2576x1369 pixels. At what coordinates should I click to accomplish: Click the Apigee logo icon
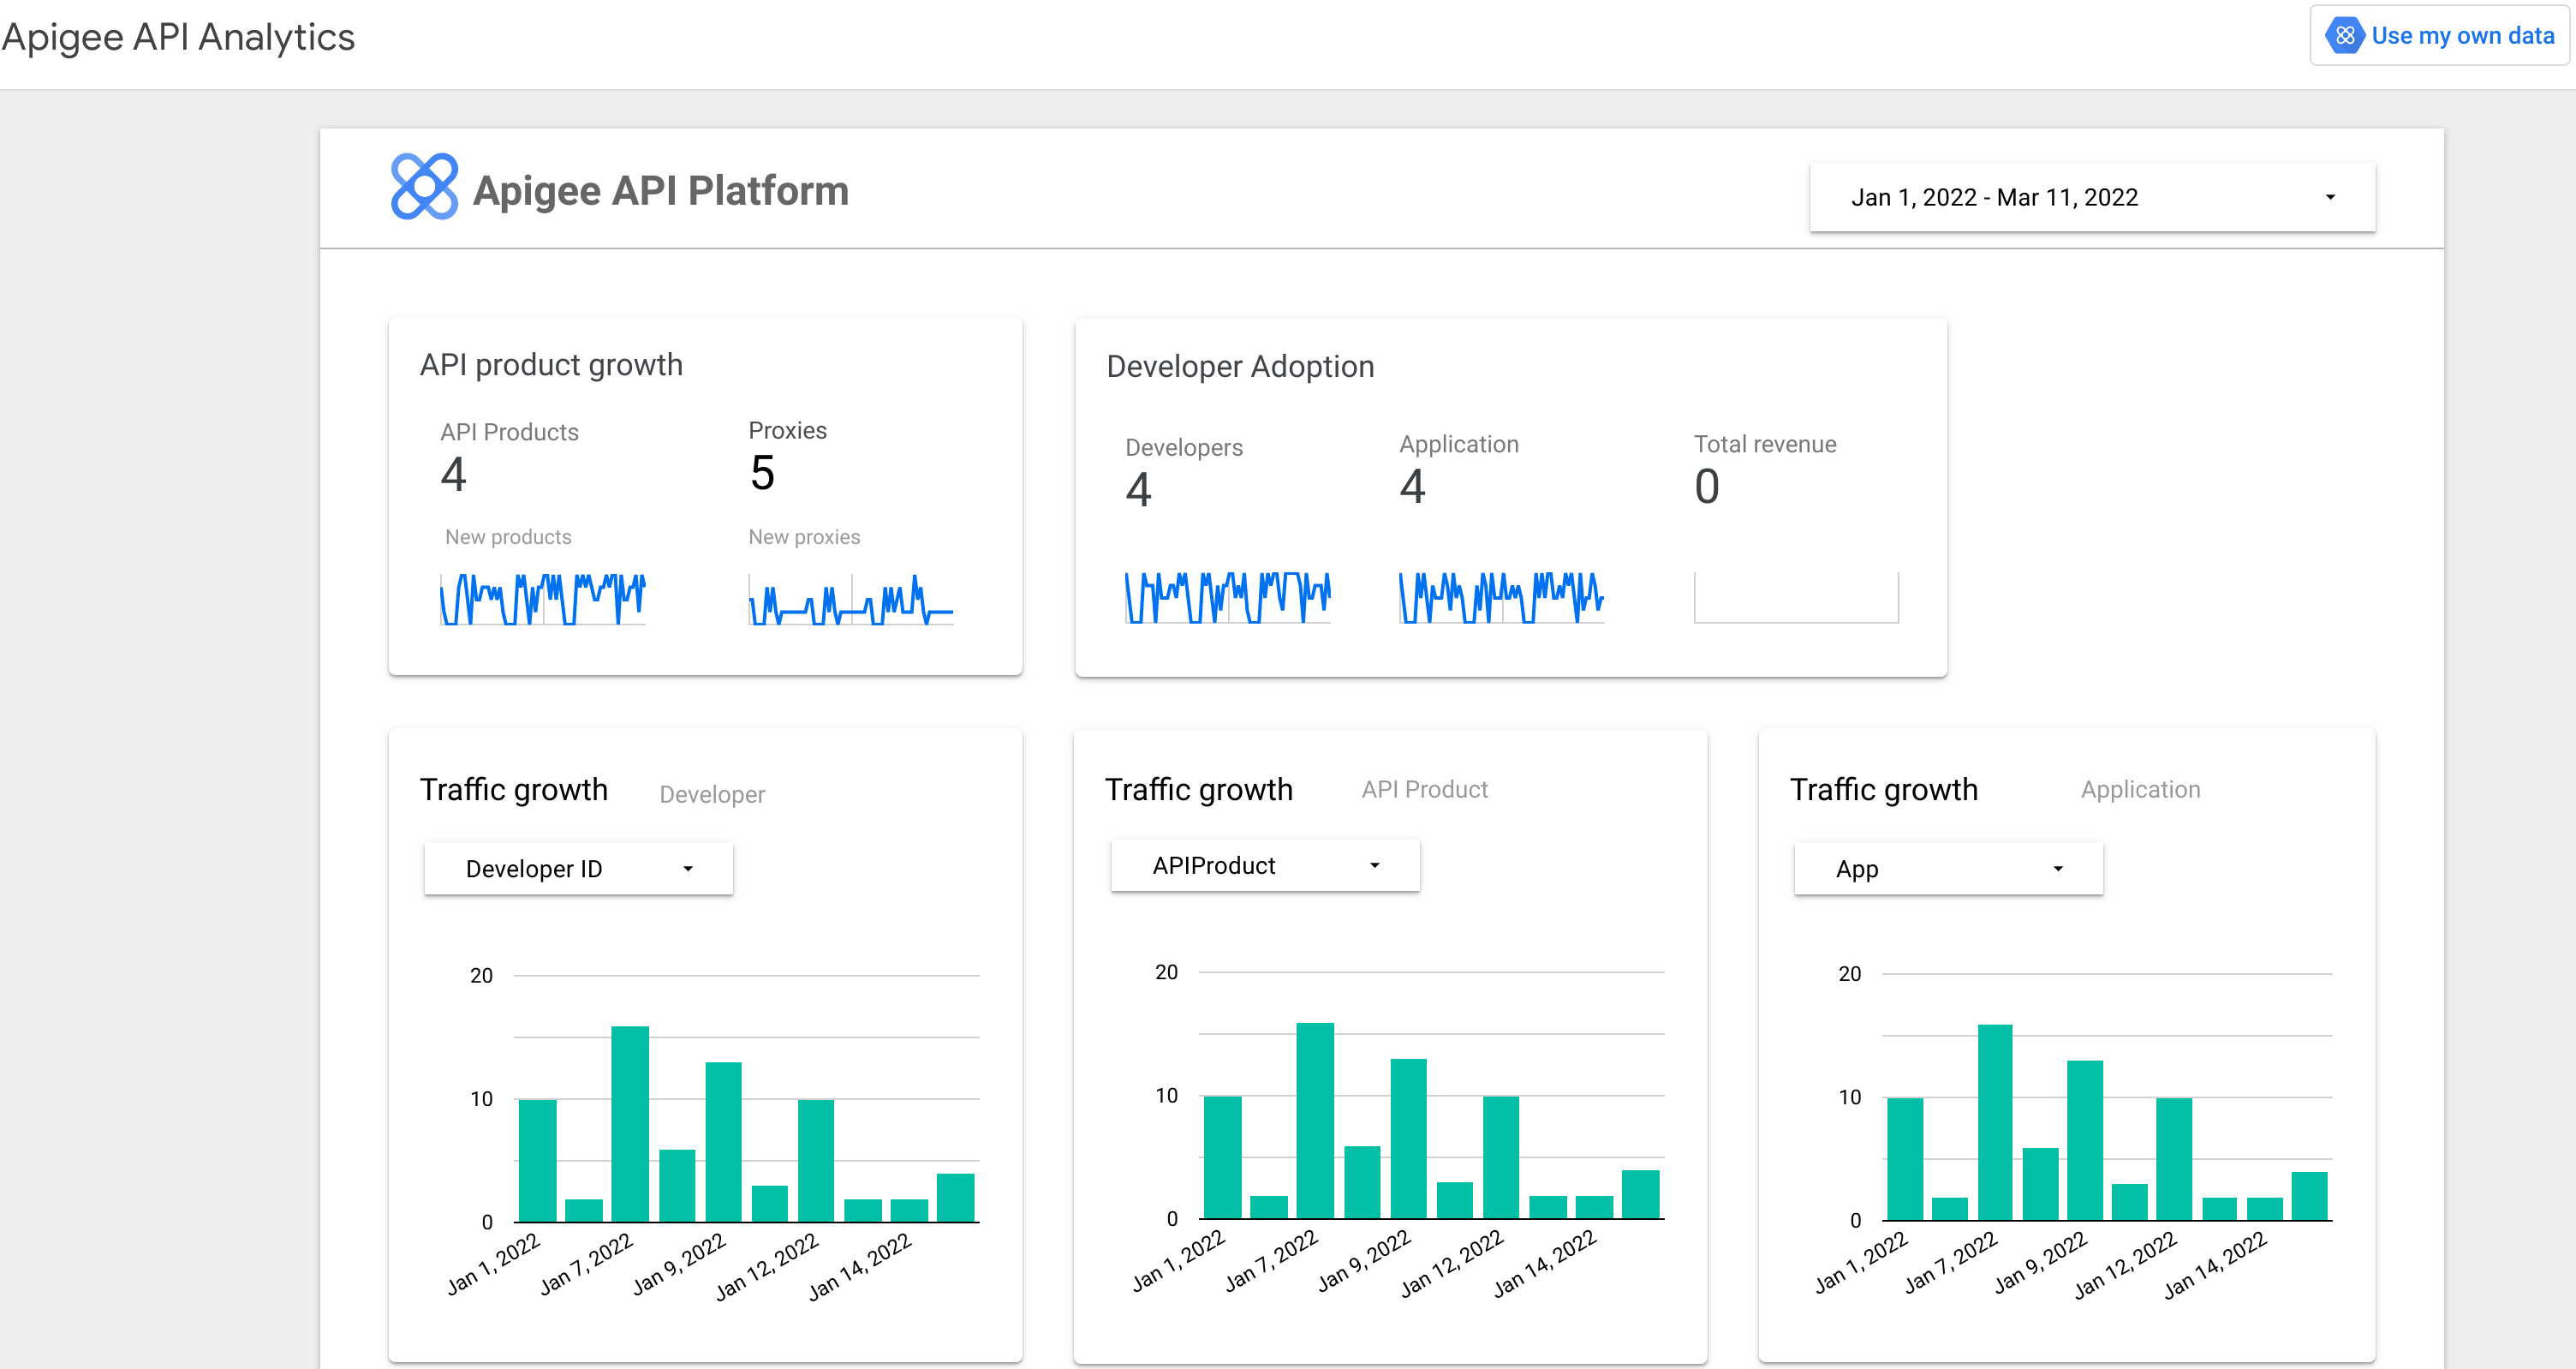tap(426, 189)
